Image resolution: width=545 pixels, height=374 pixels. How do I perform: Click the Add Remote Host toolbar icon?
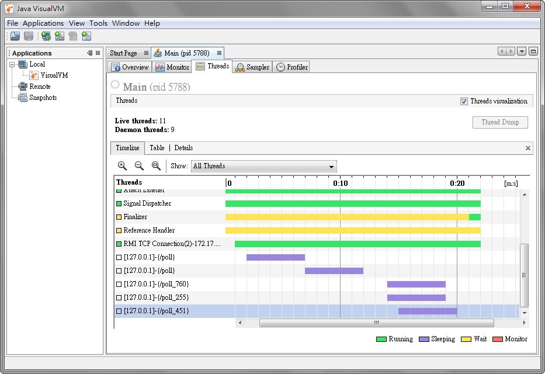(46, 36)
